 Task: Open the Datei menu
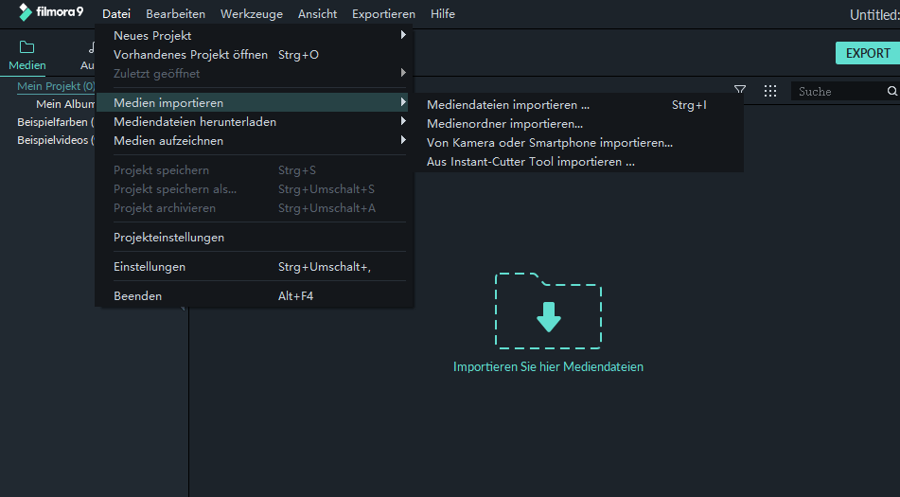[x=116, y=14]
